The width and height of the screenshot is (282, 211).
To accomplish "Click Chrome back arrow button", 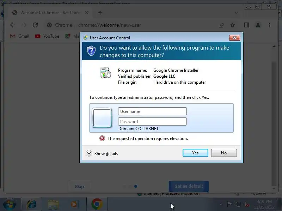I will [x=13, y=25].
